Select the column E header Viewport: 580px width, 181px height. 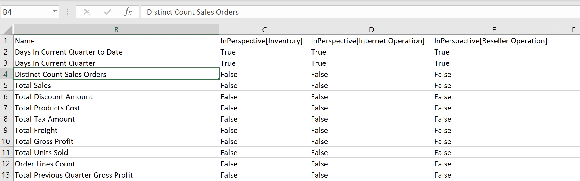click(494, 30)
